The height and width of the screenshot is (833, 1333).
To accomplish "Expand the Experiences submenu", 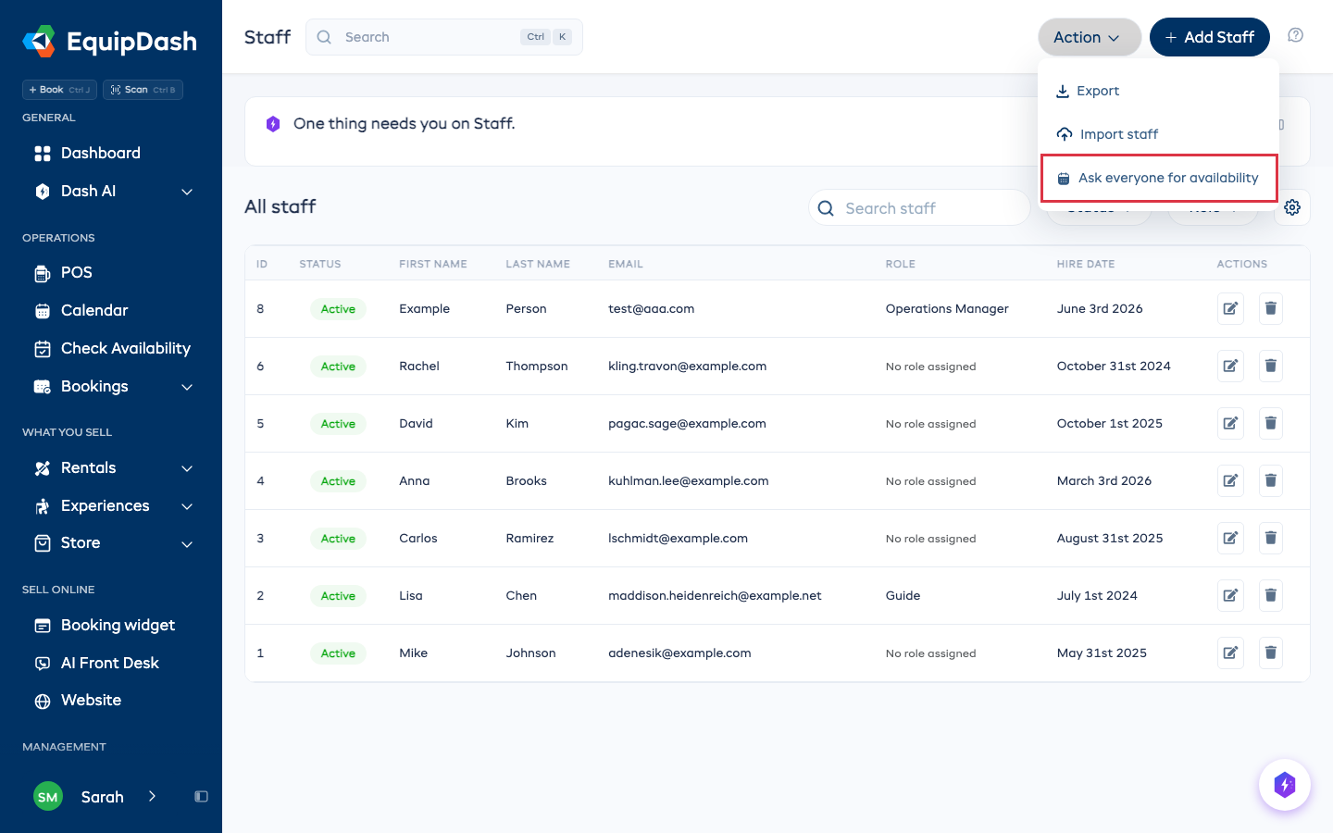I will coord(187,506).
